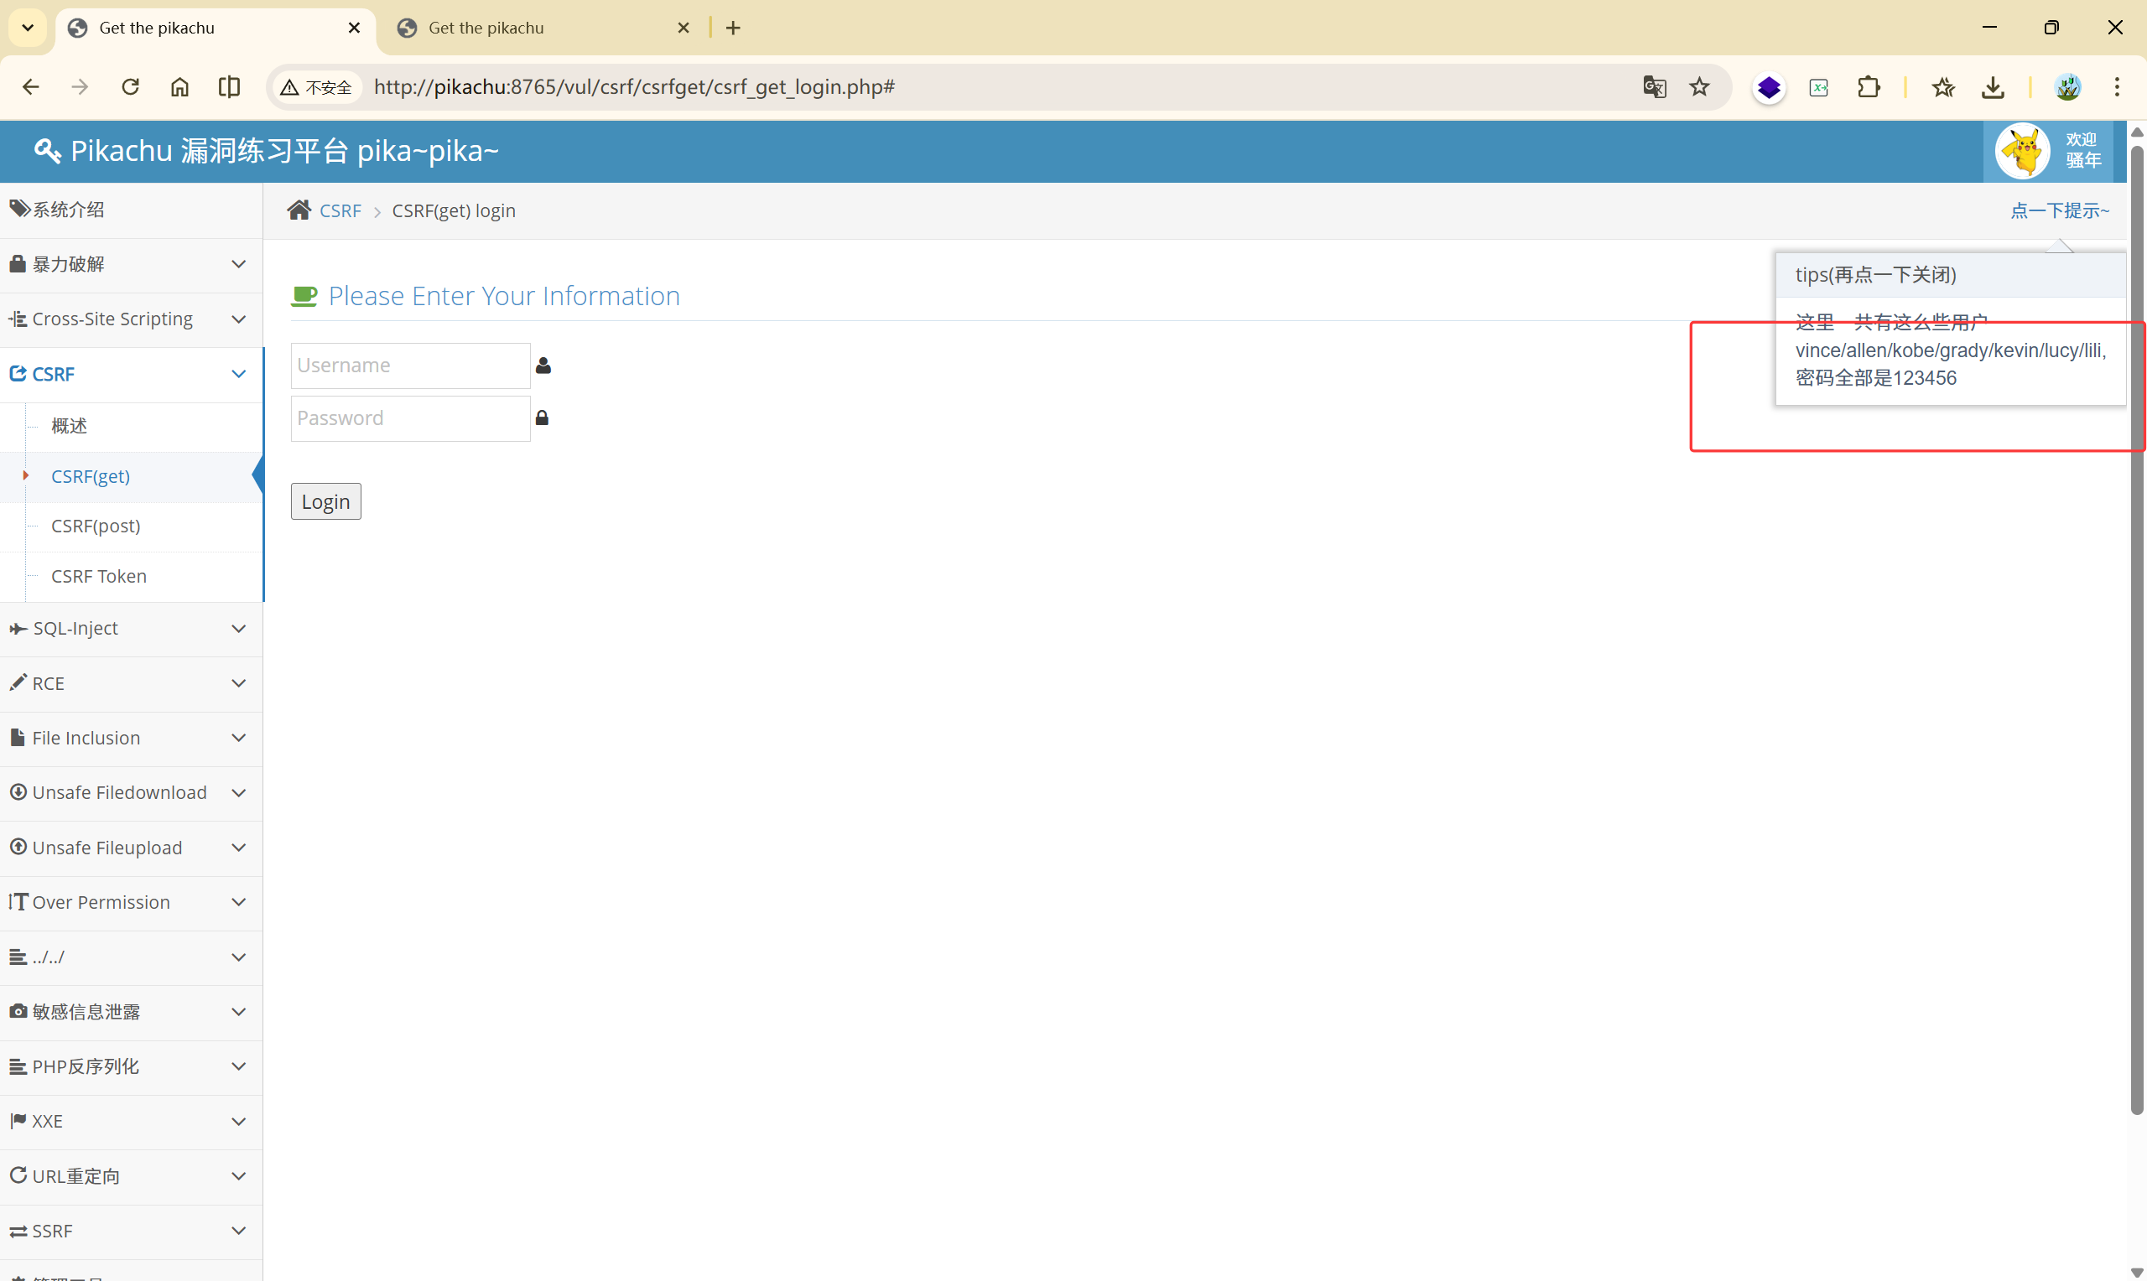Click the Pikachu avatar image

pyautogui.click(x=2023, y=151)
